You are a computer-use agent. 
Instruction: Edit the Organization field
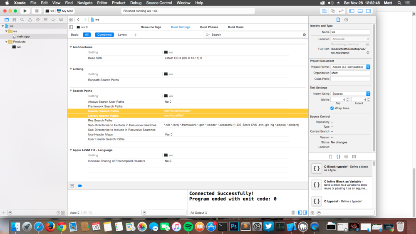pos(350,73)
